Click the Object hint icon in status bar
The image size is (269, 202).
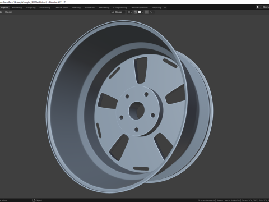point(34,200)
